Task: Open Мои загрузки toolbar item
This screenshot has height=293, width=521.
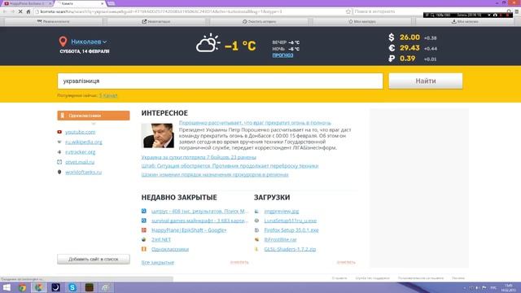Action: point(465,21)
